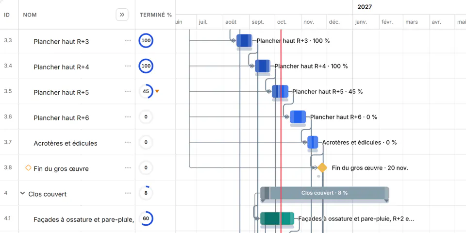Select the green Façades à ossature Gantt bar

(x=277, y=218)
